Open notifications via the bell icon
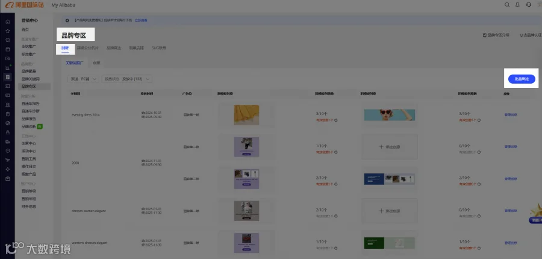Screen dimensions: 542x259 [517, 5]
